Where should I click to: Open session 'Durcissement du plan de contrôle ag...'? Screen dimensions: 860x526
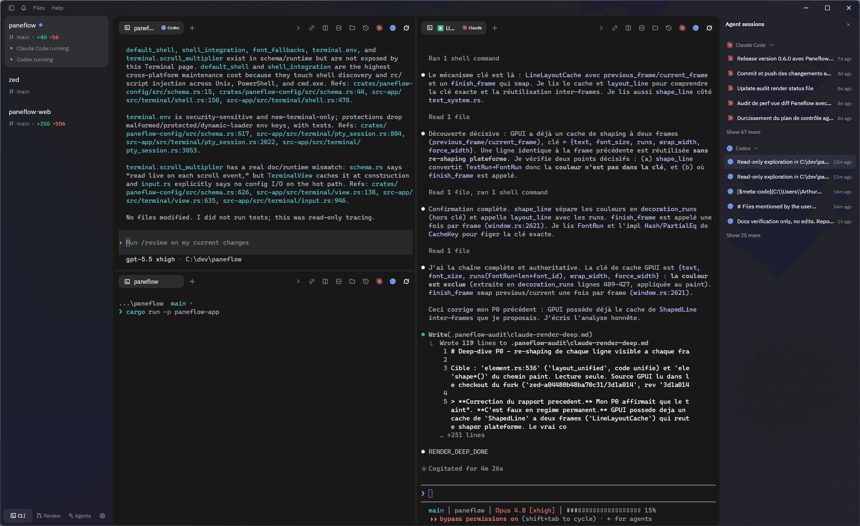click(789, 118)
